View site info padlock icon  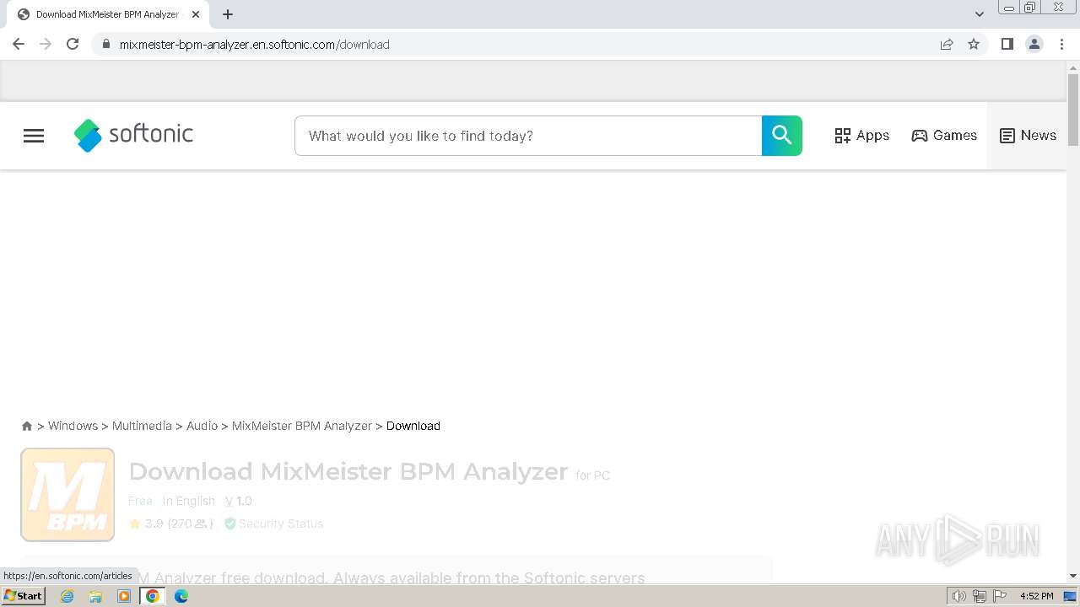(105, 44)
